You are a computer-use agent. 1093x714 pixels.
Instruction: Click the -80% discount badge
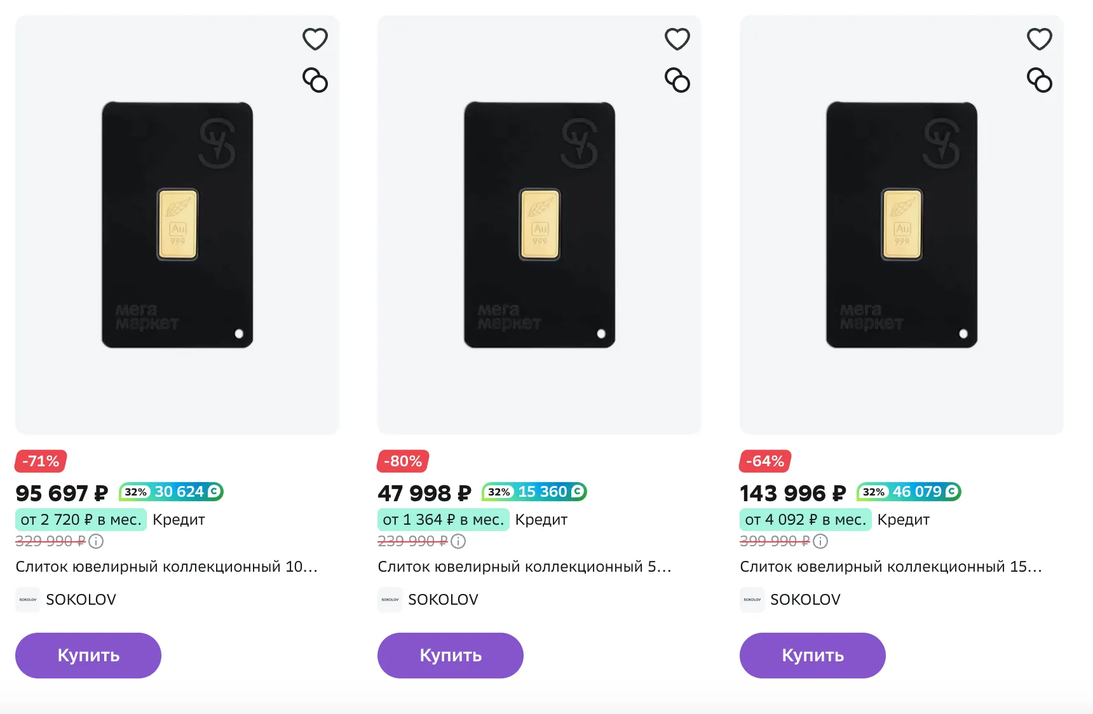click(403, 461)
